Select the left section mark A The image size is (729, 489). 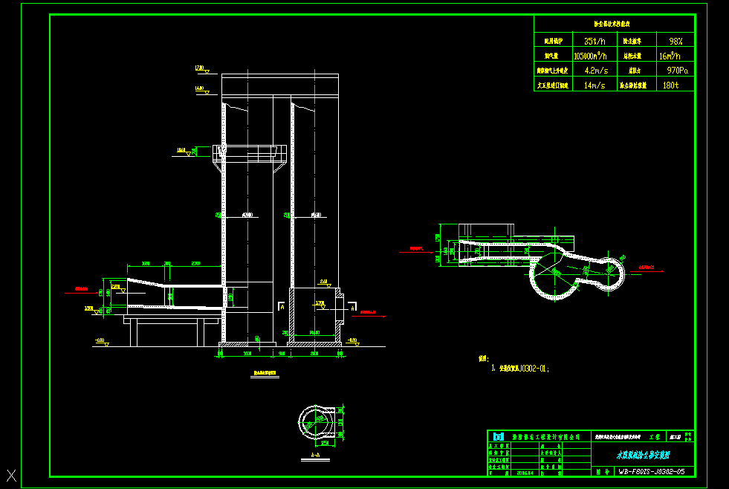(281, 305)
